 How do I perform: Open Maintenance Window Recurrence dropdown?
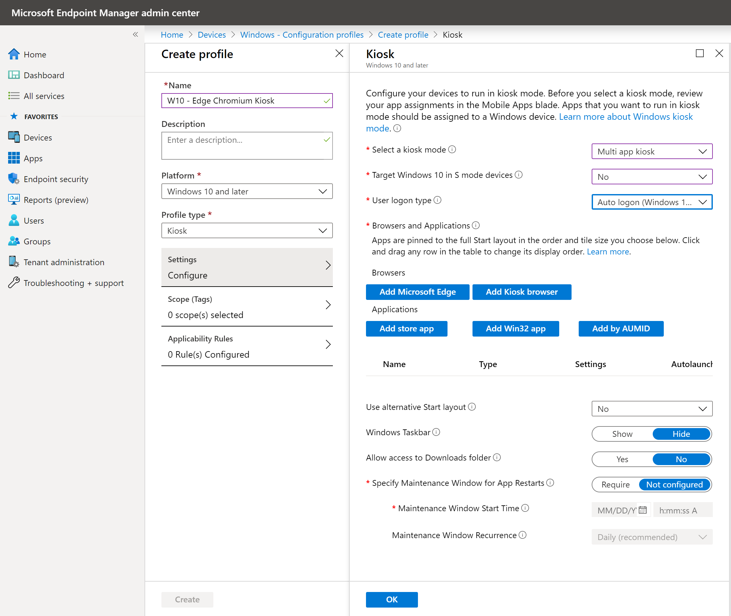coord(652,537)
